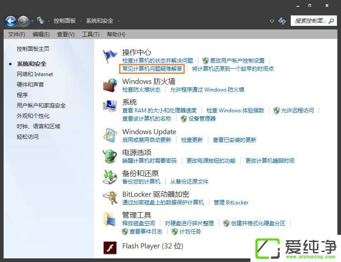Click the Backup and Restore icon

coord(110,177)
